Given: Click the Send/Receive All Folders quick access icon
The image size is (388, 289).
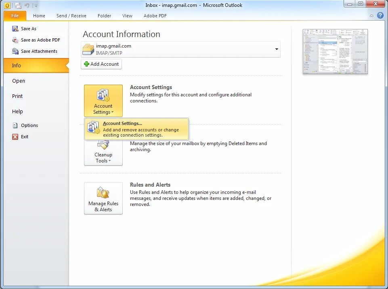Looking at the screenshot, I should (x=18, y=5).
